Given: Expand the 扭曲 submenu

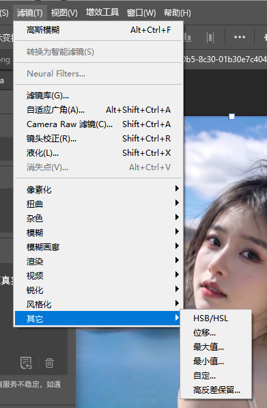Looking at the screenshot, I should 99,204.
